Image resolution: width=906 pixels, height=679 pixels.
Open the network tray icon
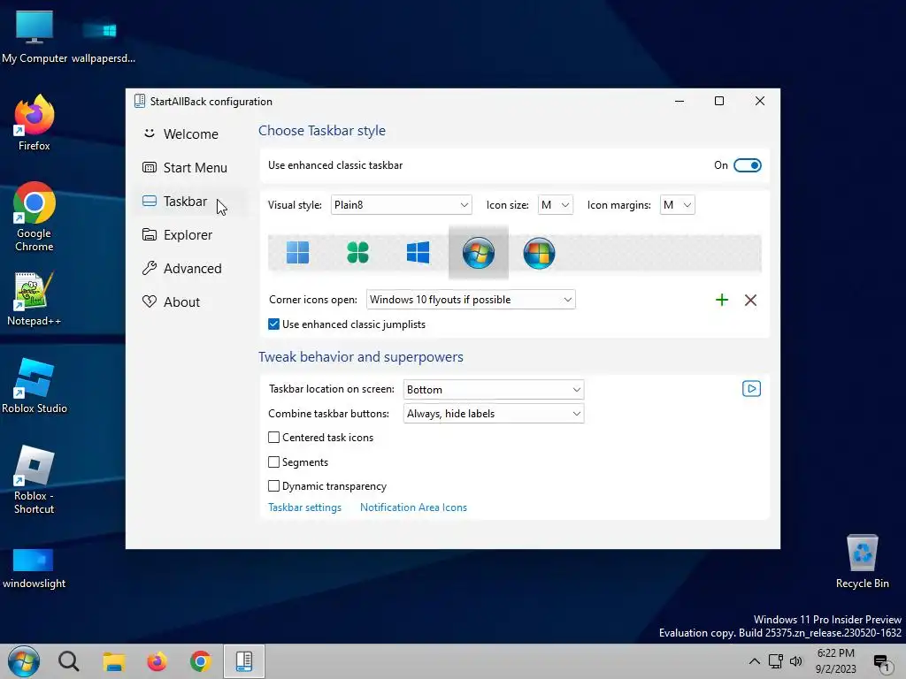775,661
